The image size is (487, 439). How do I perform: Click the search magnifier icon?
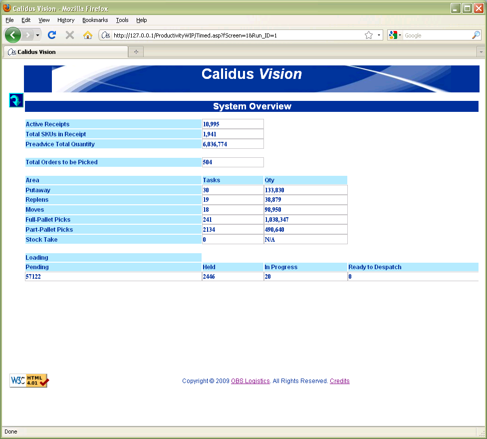coord(476,35)
